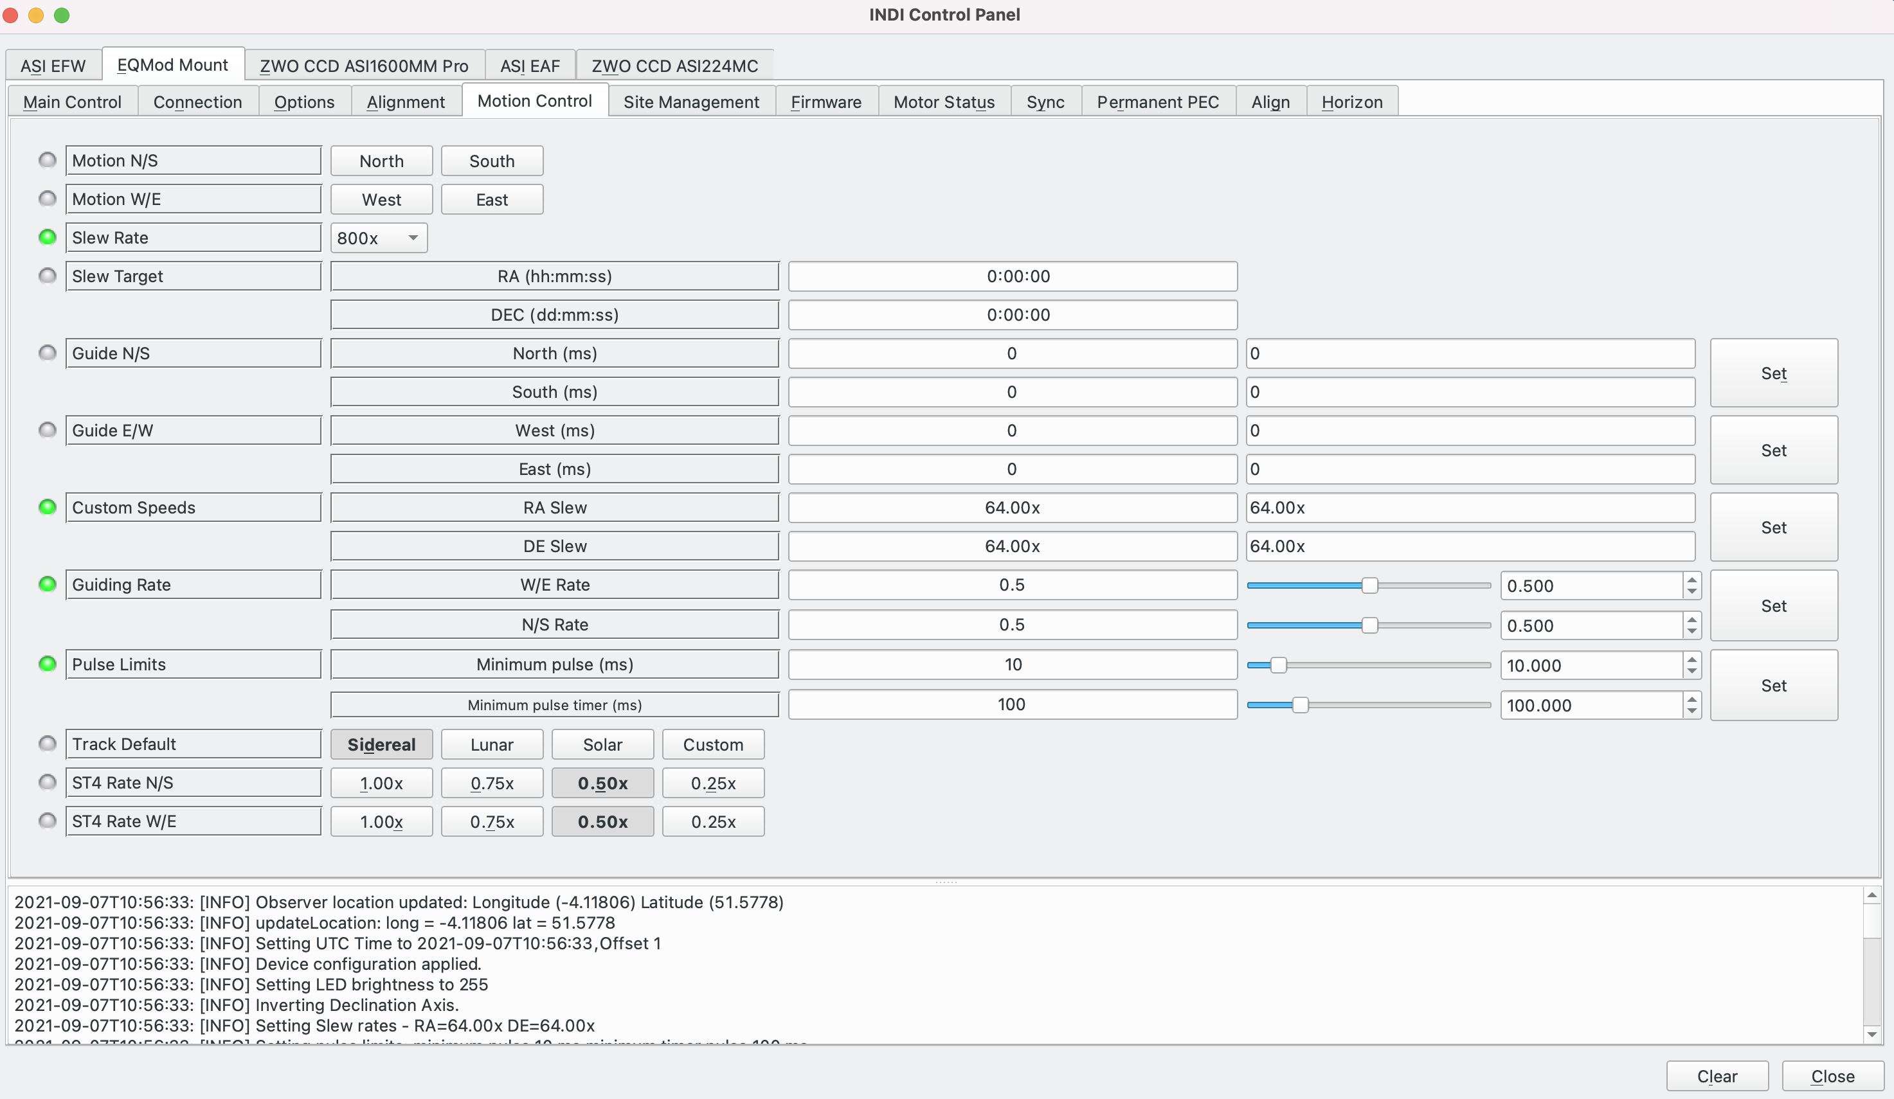Click the South motion control button
This screenshot has width=1894, height=1099.
click(492, 159)
